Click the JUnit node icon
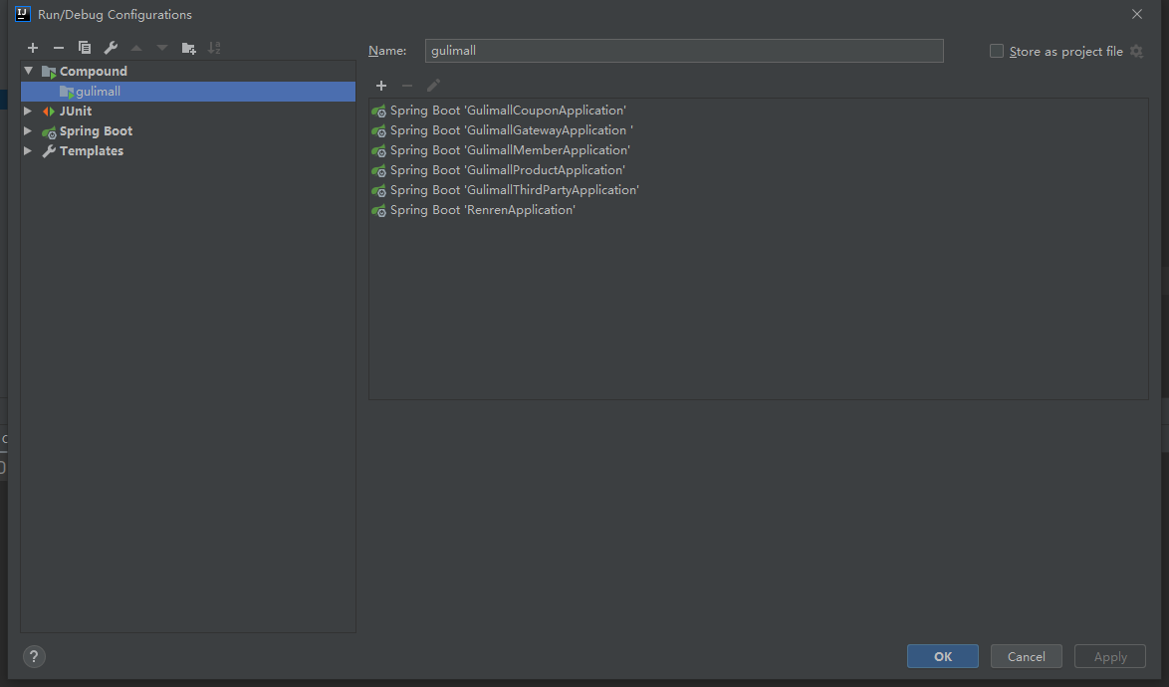This screenshot has width=1169, height=687. click(x=49, y=112)
